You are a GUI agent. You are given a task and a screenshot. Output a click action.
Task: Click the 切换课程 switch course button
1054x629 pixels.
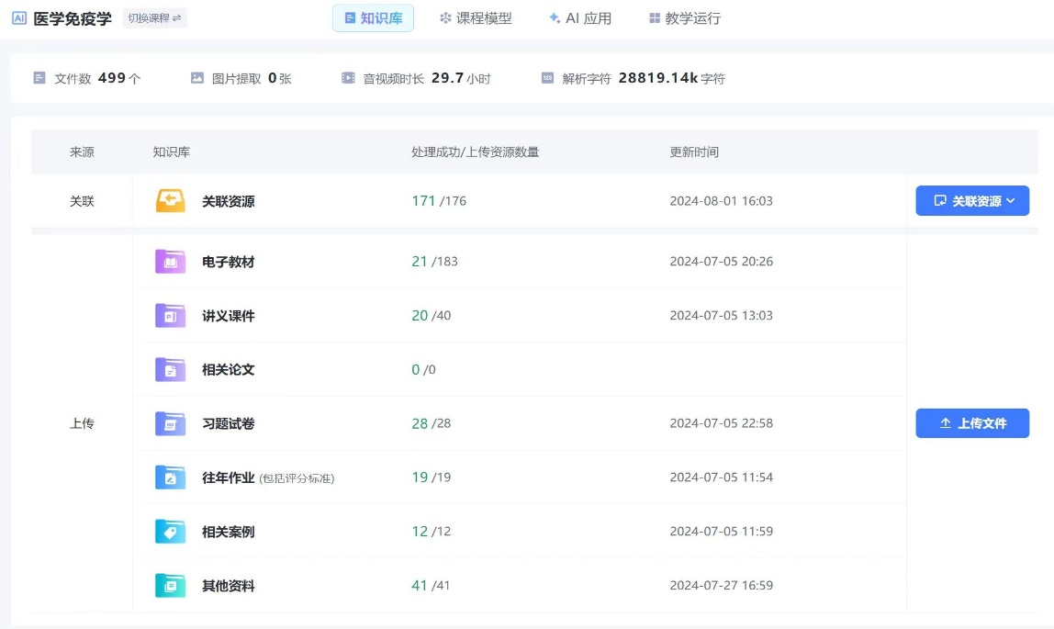click(154, 18)
